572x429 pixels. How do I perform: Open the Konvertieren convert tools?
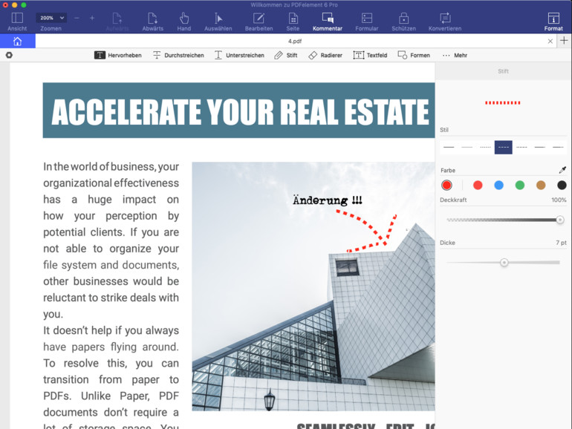coord(445,22)
